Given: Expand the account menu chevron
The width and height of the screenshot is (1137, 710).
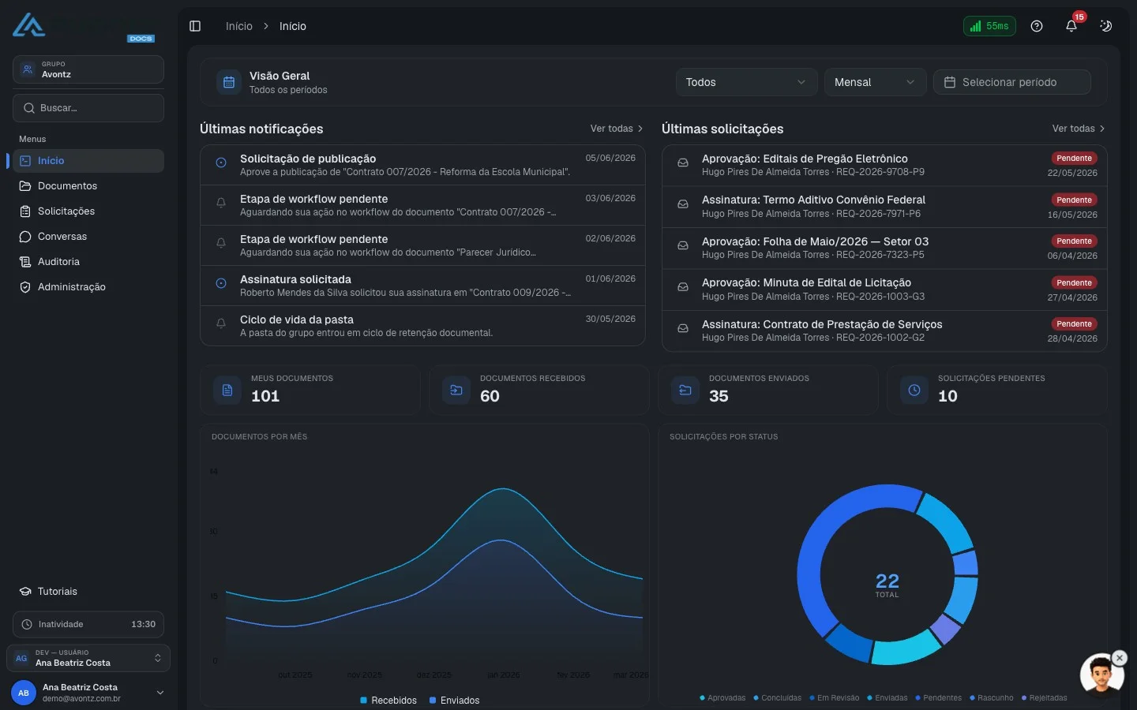Looking at the screenshot, I should coord(160,693).
